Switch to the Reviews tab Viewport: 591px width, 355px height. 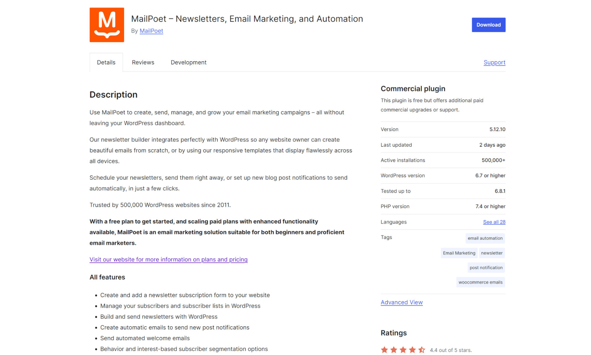pos(143,62)
